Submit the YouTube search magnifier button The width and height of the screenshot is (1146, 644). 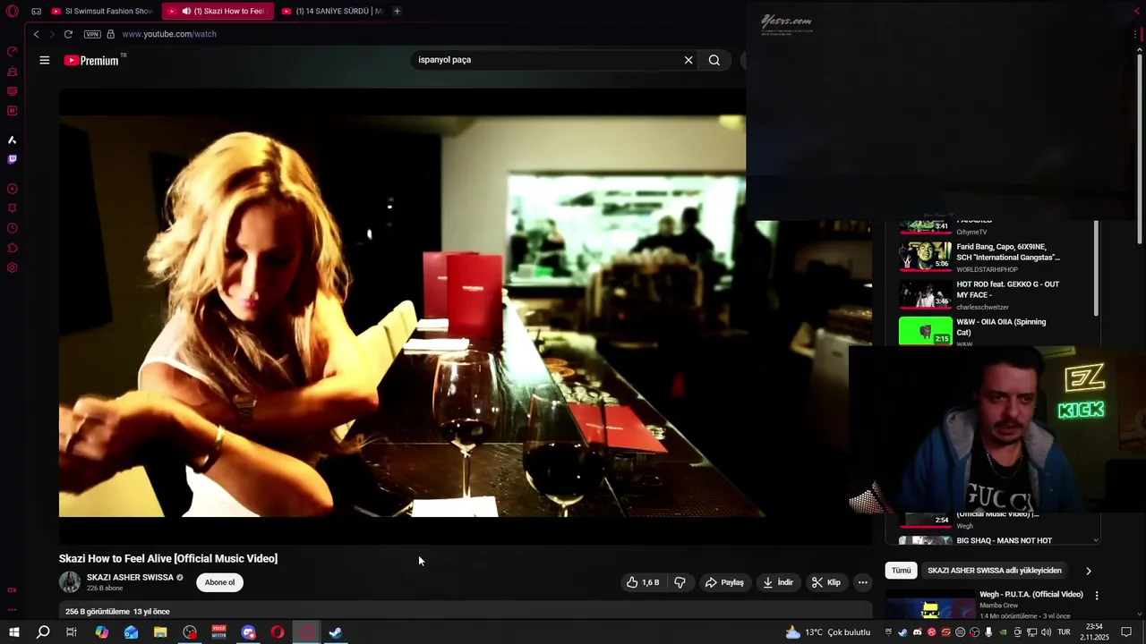click(714, 60)
